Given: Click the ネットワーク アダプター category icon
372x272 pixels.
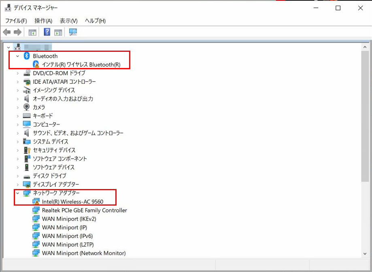Looking at the screenshot, I should [27, 193].
